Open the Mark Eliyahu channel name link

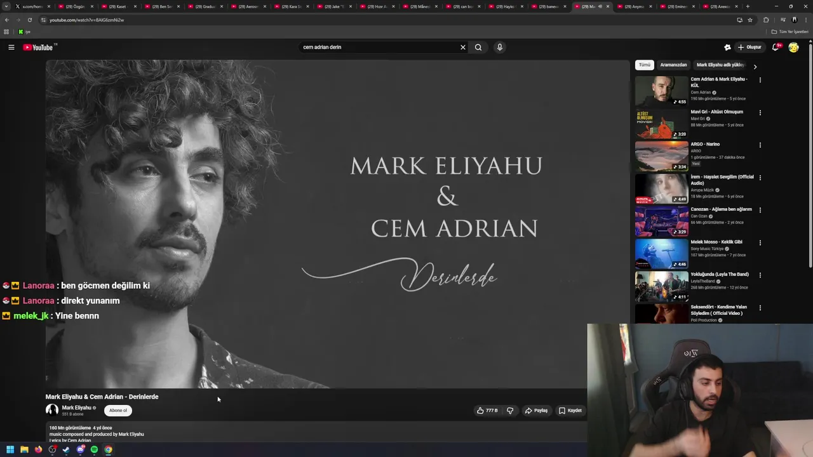[77, 407]
